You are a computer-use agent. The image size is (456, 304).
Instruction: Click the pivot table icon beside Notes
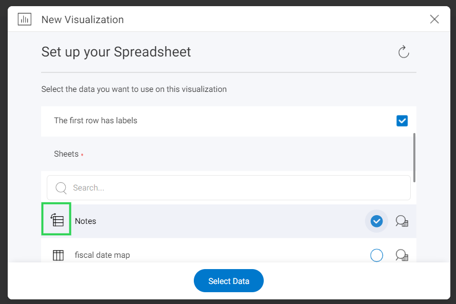pos(57,220)
